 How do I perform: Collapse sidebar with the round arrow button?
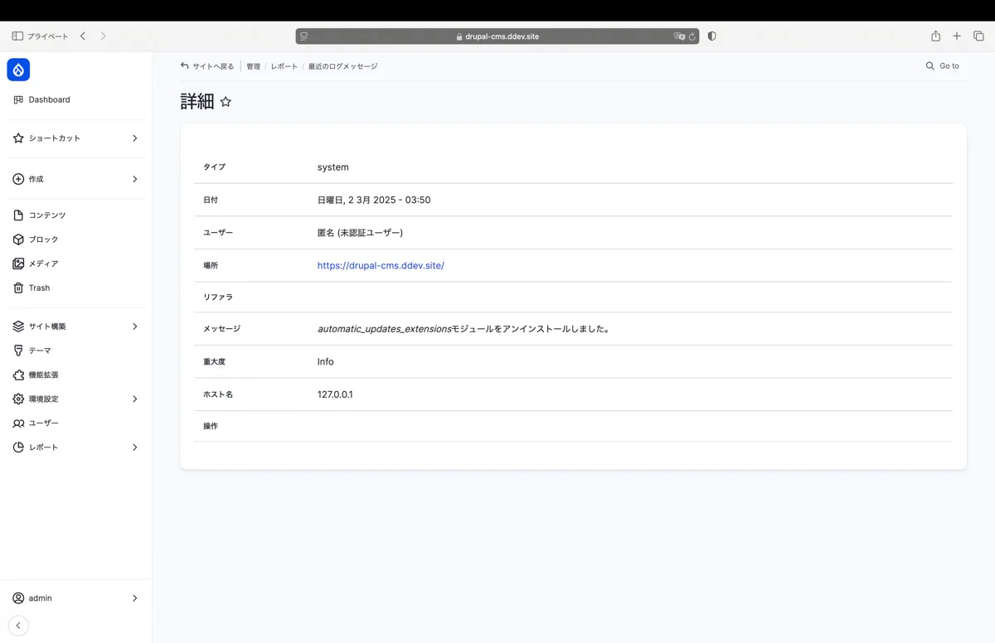tap(18, 626)
